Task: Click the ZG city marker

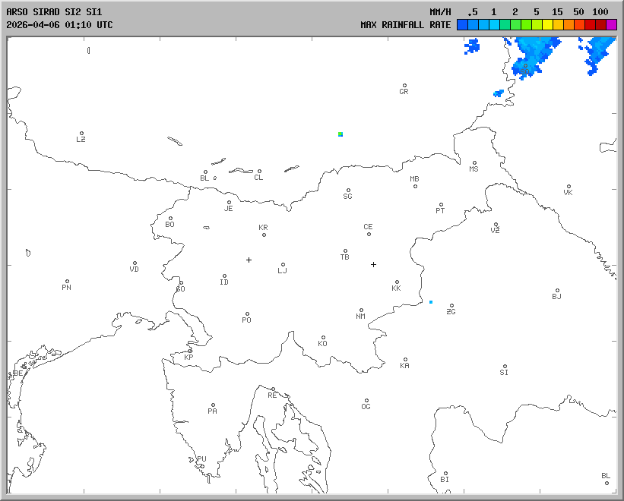Action: (x=451, y=306)
